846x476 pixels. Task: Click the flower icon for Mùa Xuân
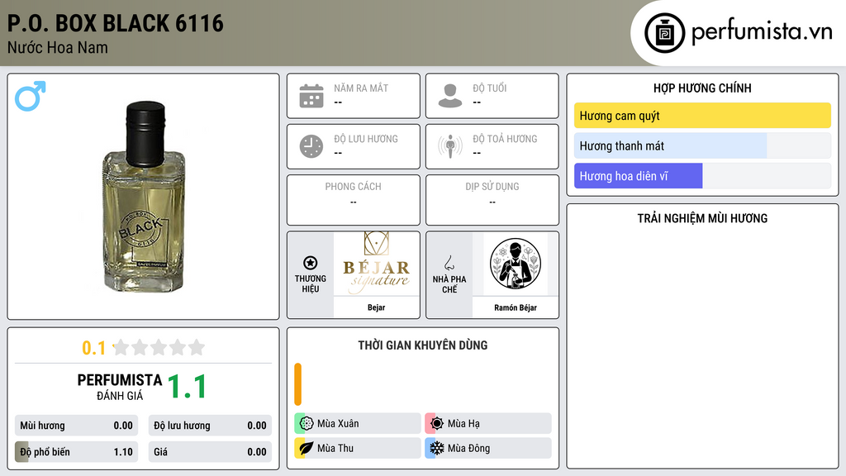(x=307, y=424)
